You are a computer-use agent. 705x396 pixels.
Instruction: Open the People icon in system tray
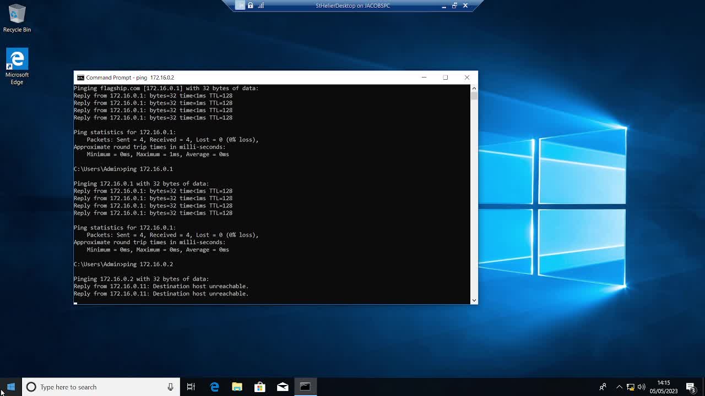(x=603, y=387)
